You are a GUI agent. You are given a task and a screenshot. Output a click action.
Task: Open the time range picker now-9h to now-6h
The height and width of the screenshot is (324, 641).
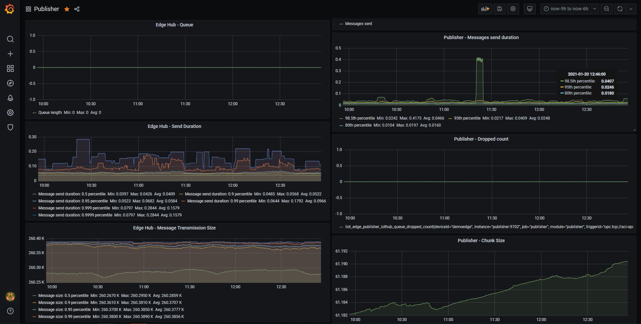point(569,9)
